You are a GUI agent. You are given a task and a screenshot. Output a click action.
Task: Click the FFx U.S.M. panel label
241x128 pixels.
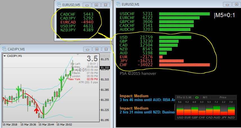pyautogui.click(x=184, y=97)
